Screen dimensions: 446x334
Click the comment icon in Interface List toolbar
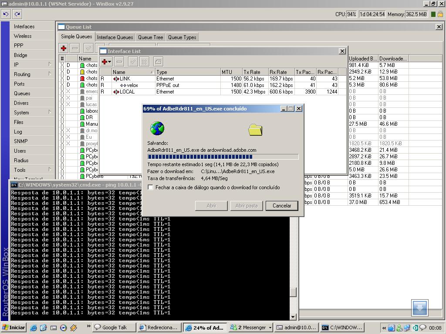[x=158, y=62]
